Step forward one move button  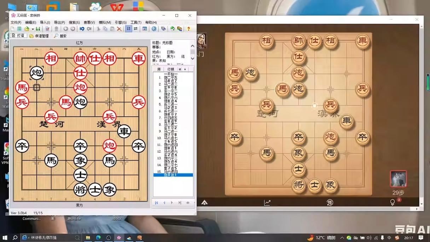point(172,203)
